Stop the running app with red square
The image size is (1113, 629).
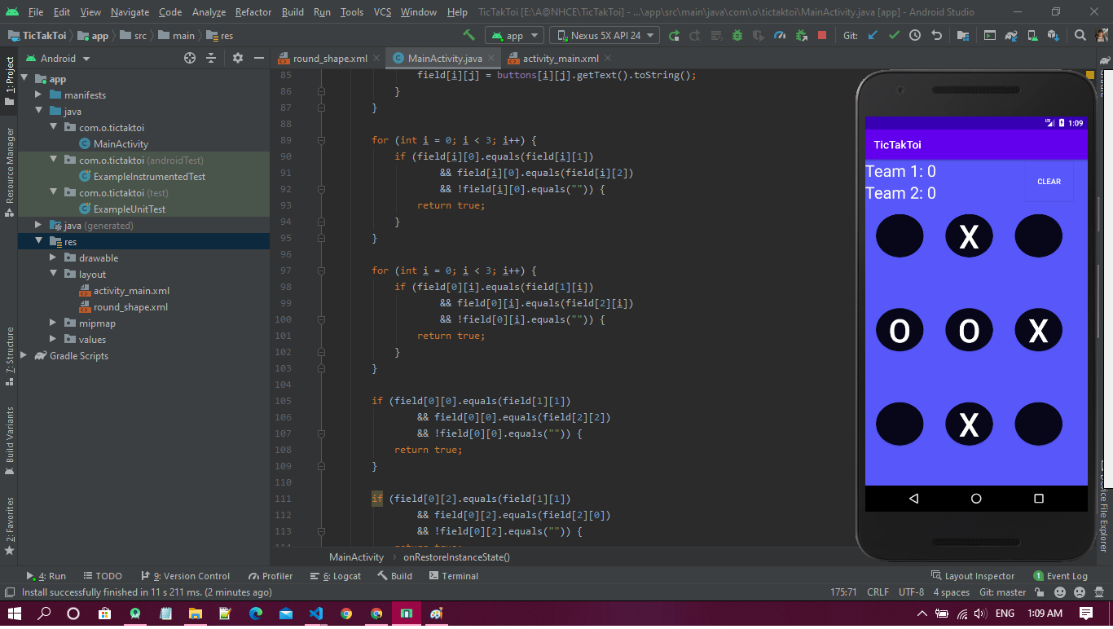pyautogui.click(x=822, y=35)
